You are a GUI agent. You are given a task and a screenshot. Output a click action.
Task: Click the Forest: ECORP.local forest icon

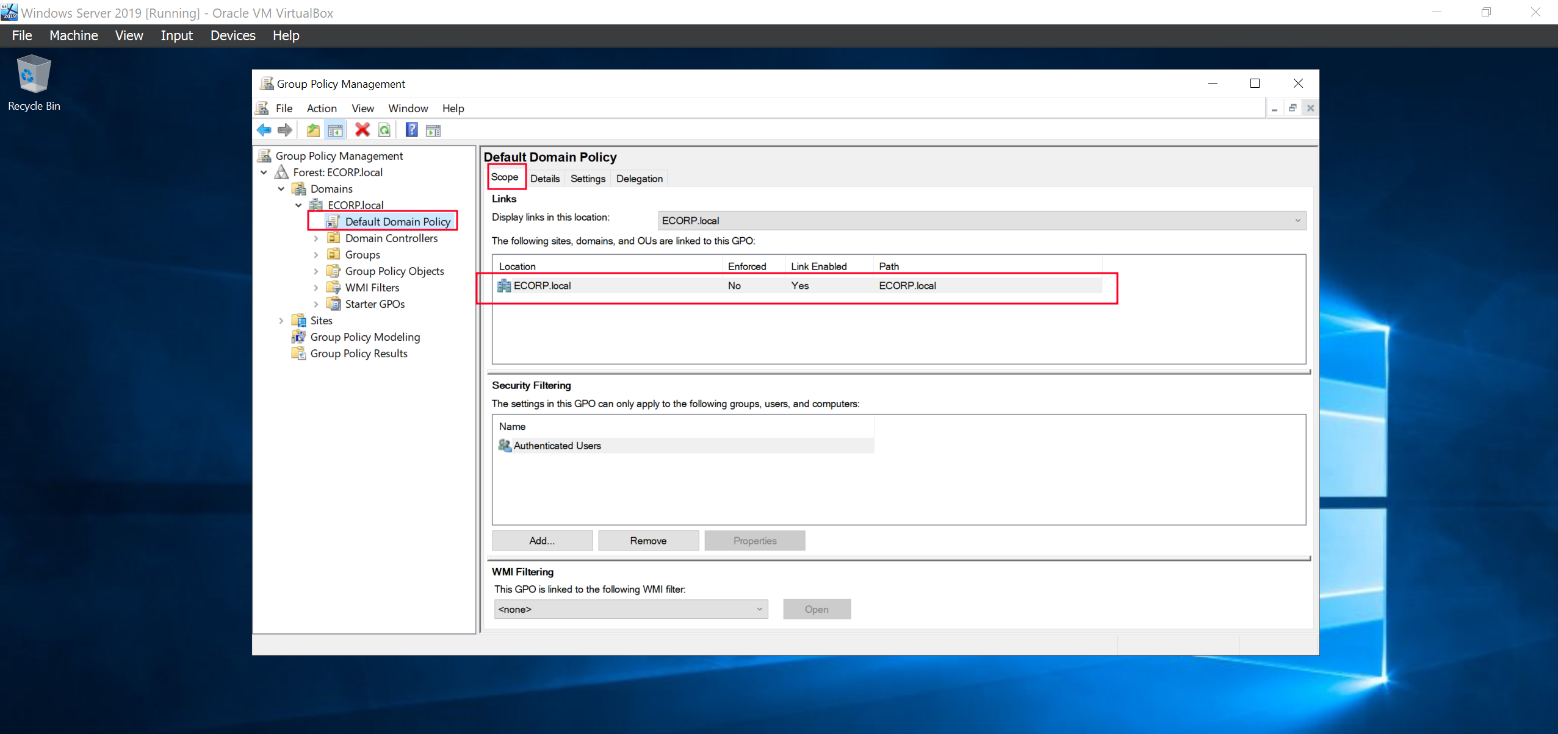(282, 172)
